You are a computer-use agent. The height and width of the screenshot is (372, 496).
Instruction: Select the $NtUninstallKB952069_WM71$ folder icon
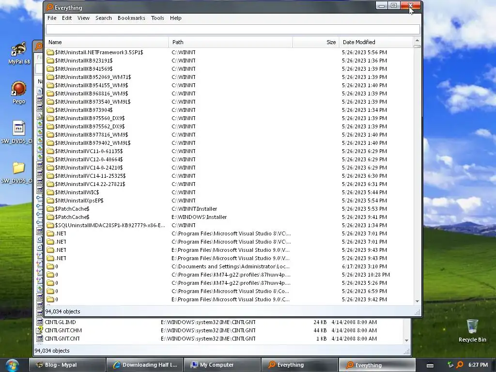click(x=50, y=77)
